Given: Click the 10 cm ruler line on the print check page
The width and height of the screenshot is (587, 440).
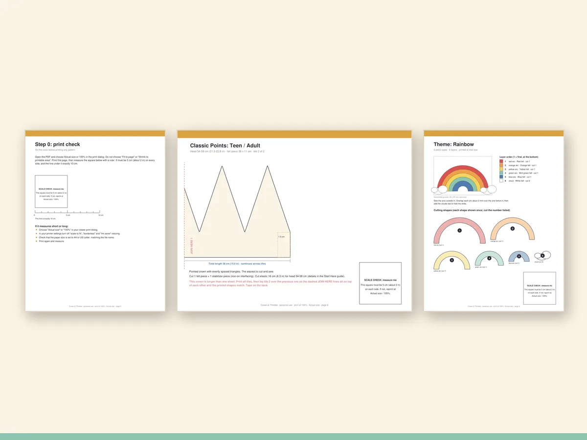Looking at the screenshot, I should coord(68,211).
